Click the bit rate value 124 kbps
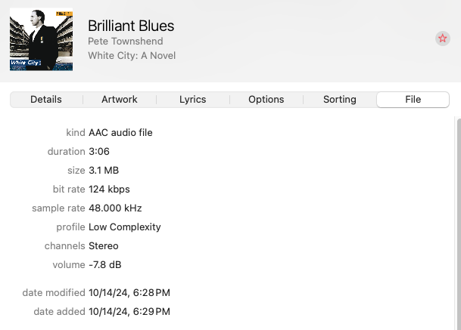Image resolution: width=461 pixels, height=330 pixels. click(110, 190)
